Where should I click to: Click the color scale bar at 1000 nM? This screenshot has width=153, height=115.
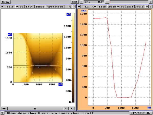click(73, 48)
